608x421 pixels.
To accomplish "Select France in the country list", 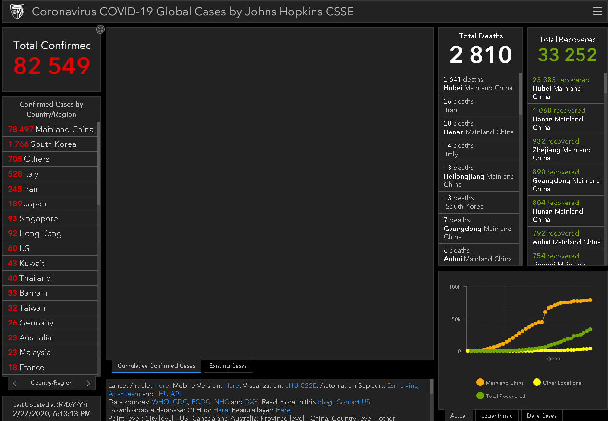I will click(50, 367).
